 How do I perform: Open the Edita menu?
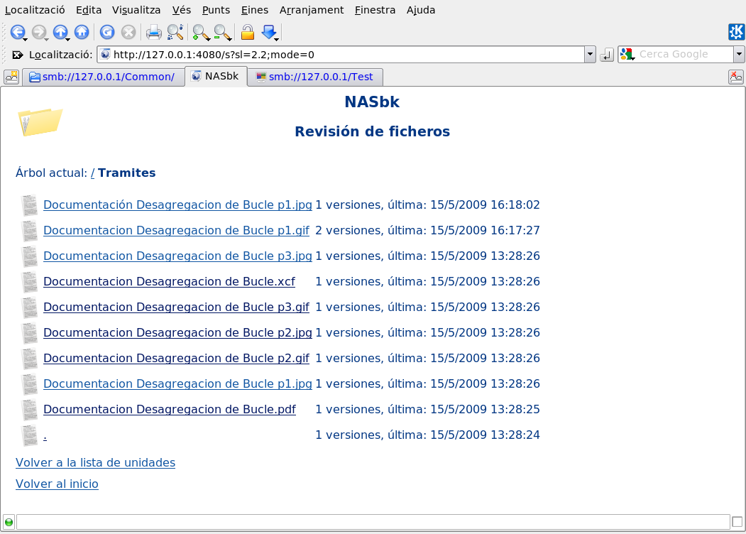[x=89, y=10]
